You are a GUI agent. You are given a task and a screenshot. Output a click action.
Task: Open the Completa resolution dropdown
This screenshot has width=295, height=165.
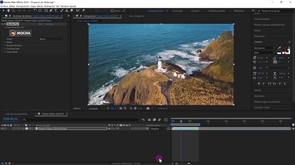tap(96, 109)
